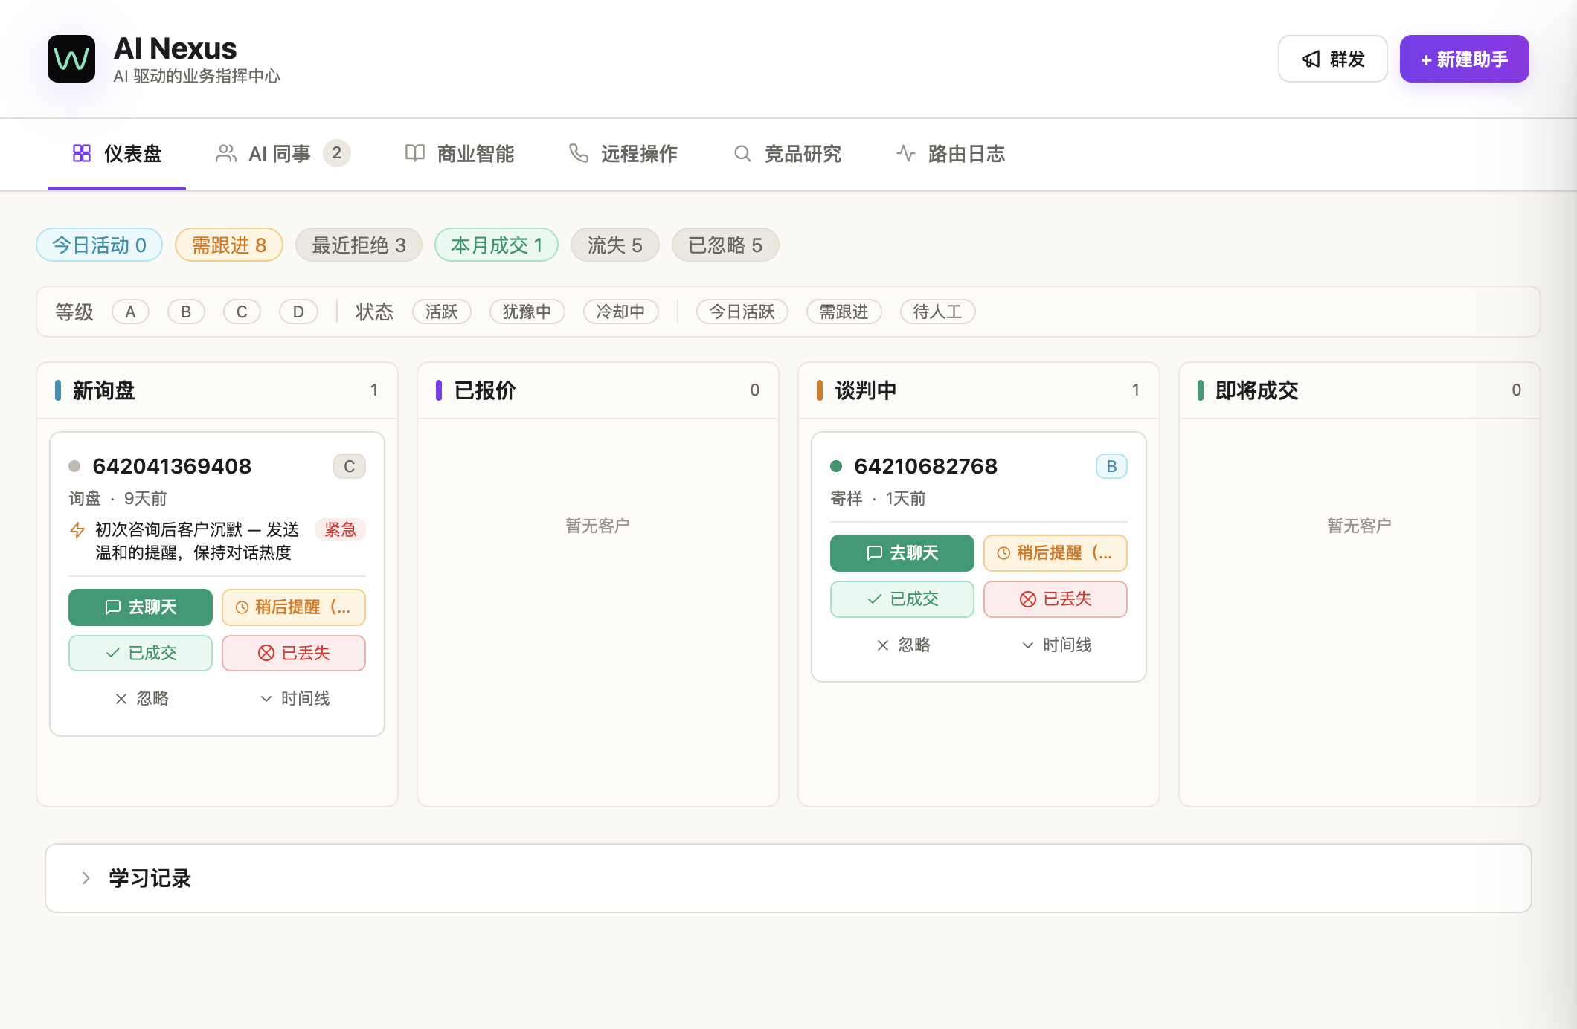Open 仪表盘 tab

117,154
